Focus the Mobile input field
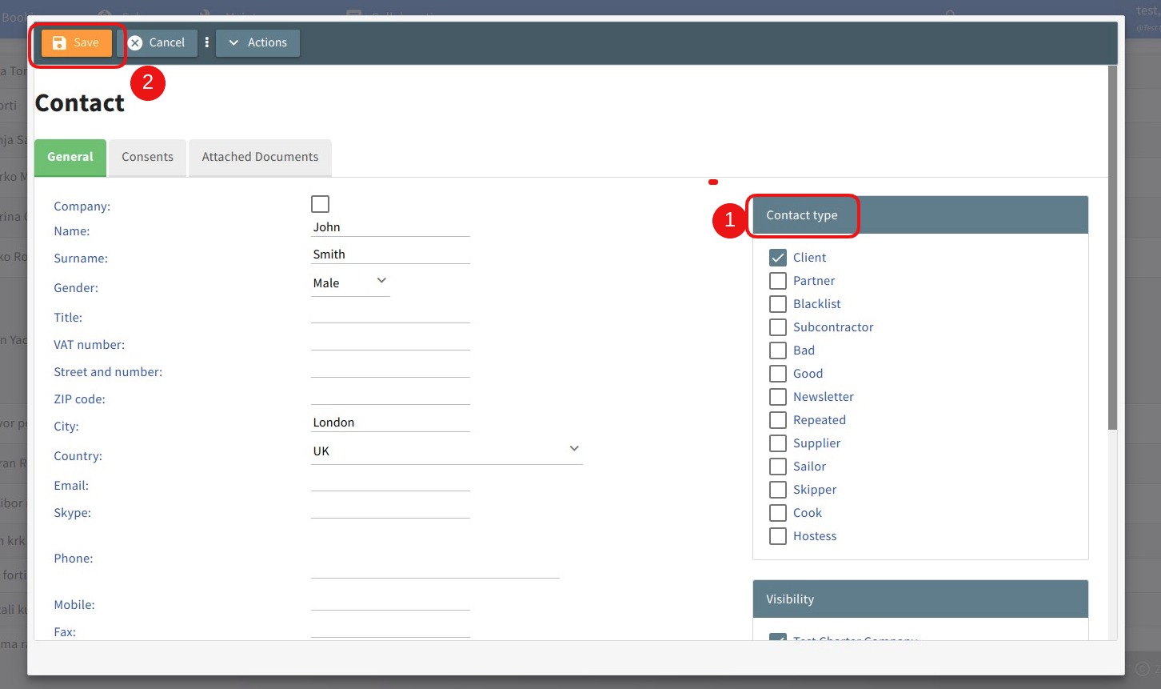Viewport: 1161px width, 689px height. [390, 601]
